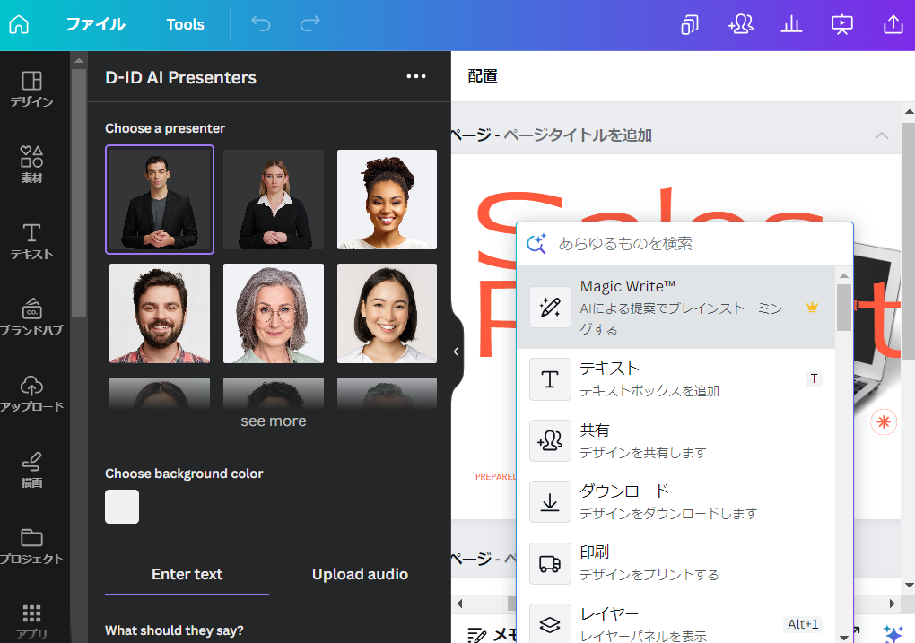This screenshot has height=643, width=915.
Task: Go to Canva home via house icon
Action: (19, 24)
